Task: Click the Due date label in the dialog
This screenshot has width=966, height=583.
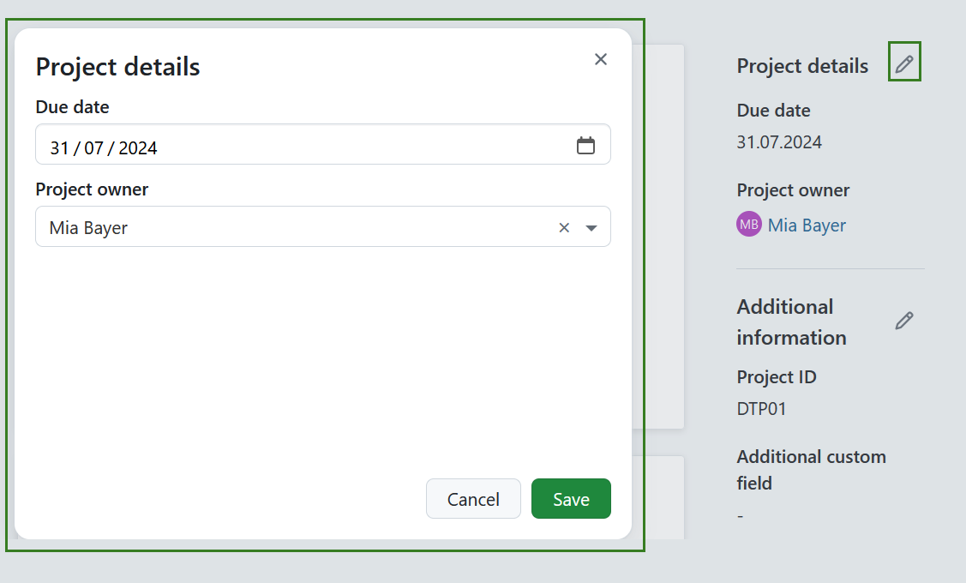Action: pos(73,107)
